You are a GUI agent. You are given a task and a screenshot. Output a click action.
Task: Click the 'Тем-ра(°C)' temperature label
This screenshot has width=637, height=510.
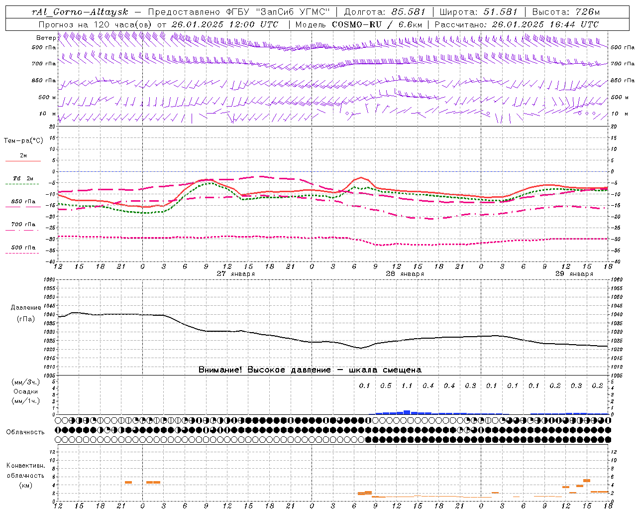click(23, 141)
